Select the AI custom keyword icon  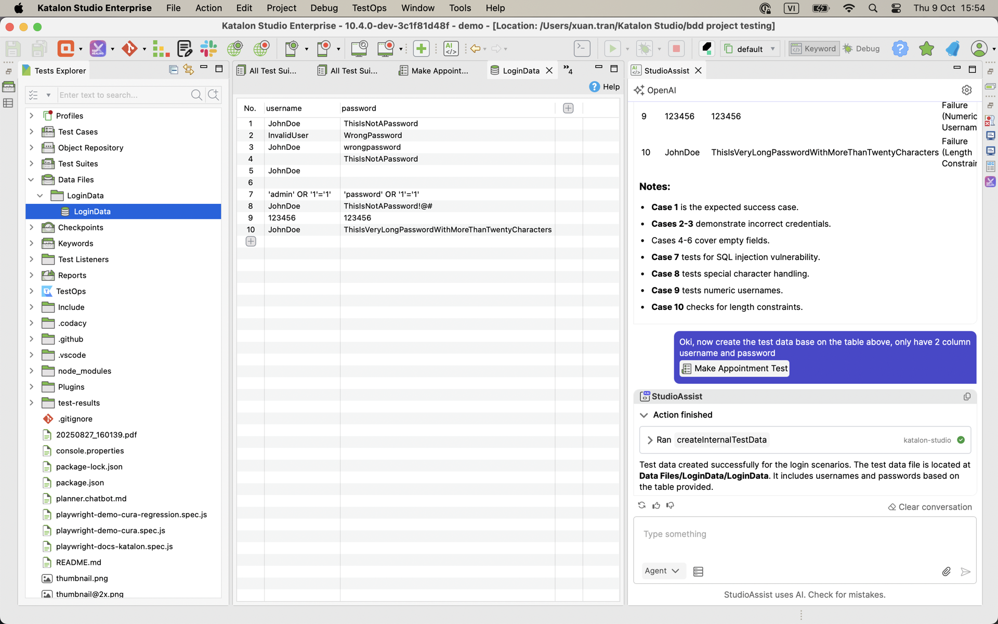pos(451,48)
